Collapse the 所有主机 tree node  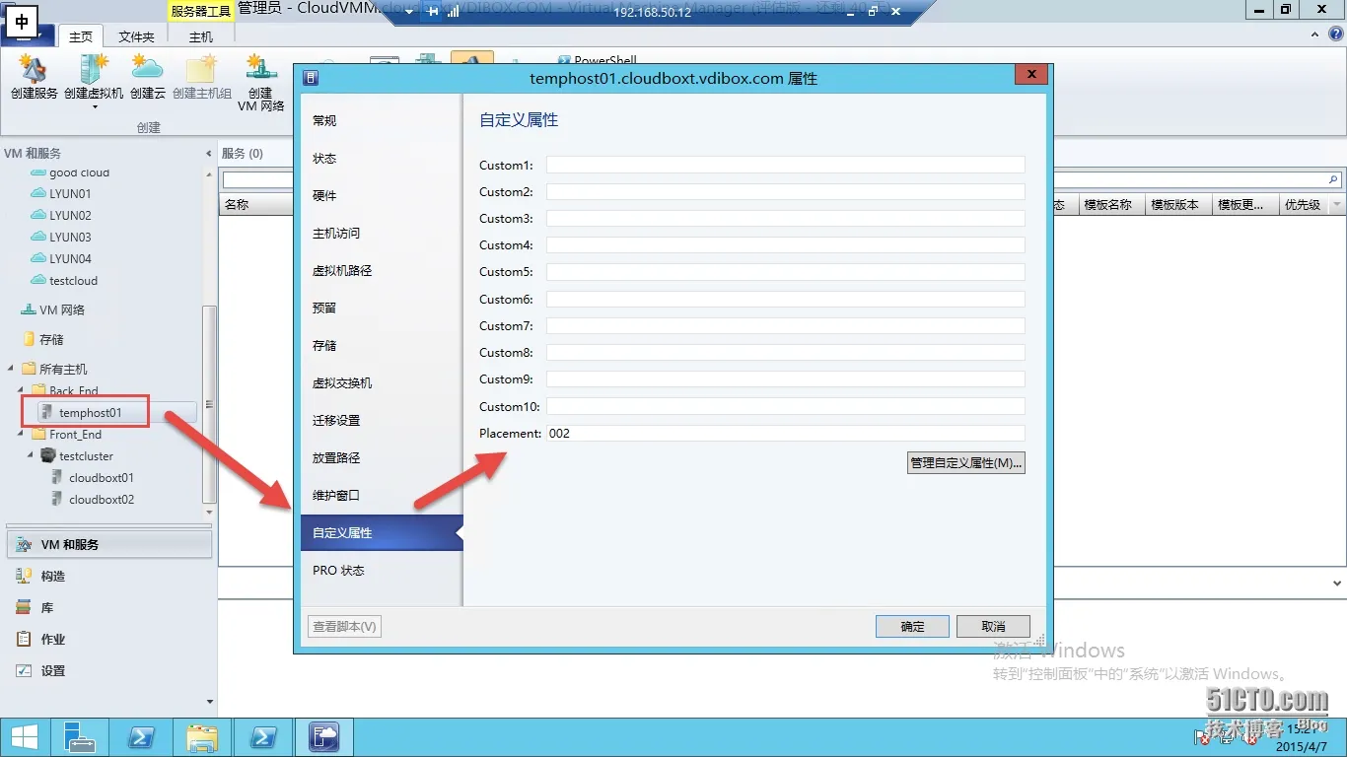click(12, 369)
